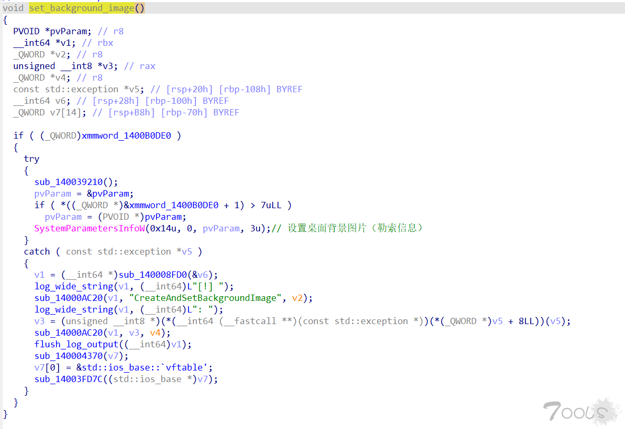Click the catch keyword
This screenshot has width=625, height=429.
(x=37, y=251)
